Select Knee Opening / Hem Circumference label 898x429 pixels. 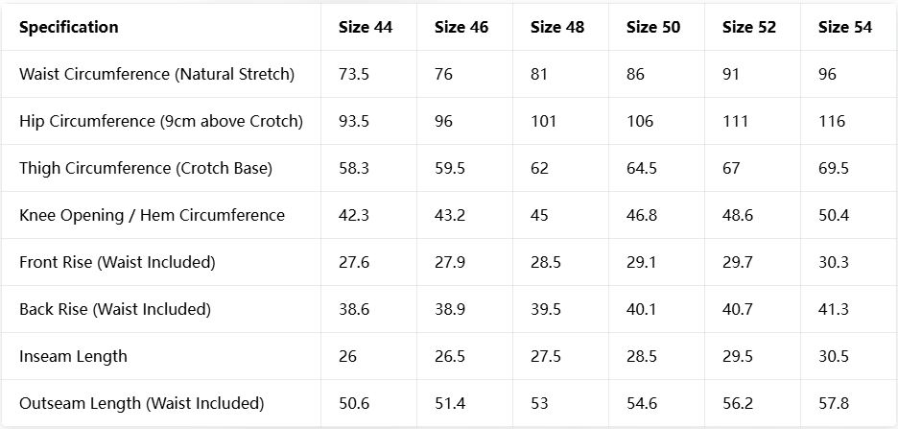[x=152, y=215]
